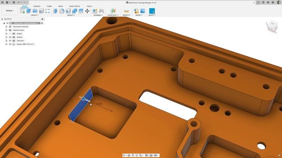Collapse the root Electronics Casing Design node

point(4,23)
